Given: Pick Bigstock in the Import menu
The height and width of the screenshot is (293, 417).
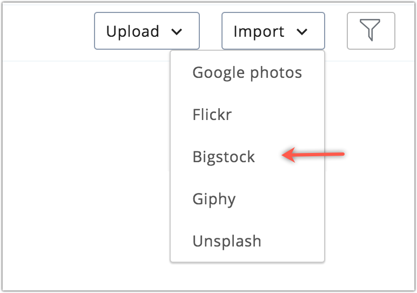Looking at the screenshot, I should [224, 157].
